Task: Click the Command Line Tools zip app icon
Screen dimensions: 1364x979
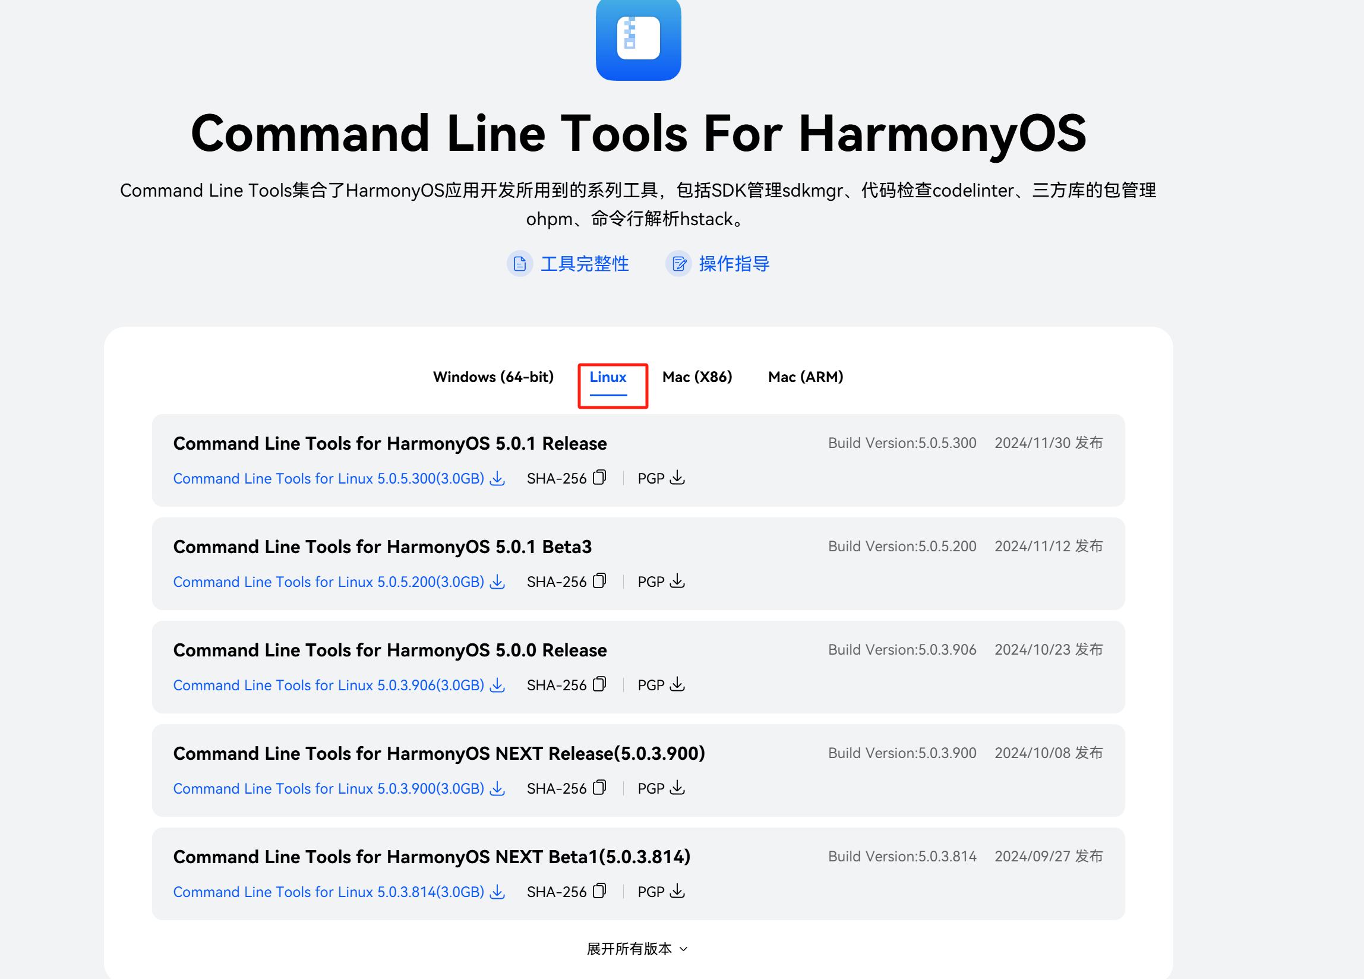Action: tap(637, 39)
